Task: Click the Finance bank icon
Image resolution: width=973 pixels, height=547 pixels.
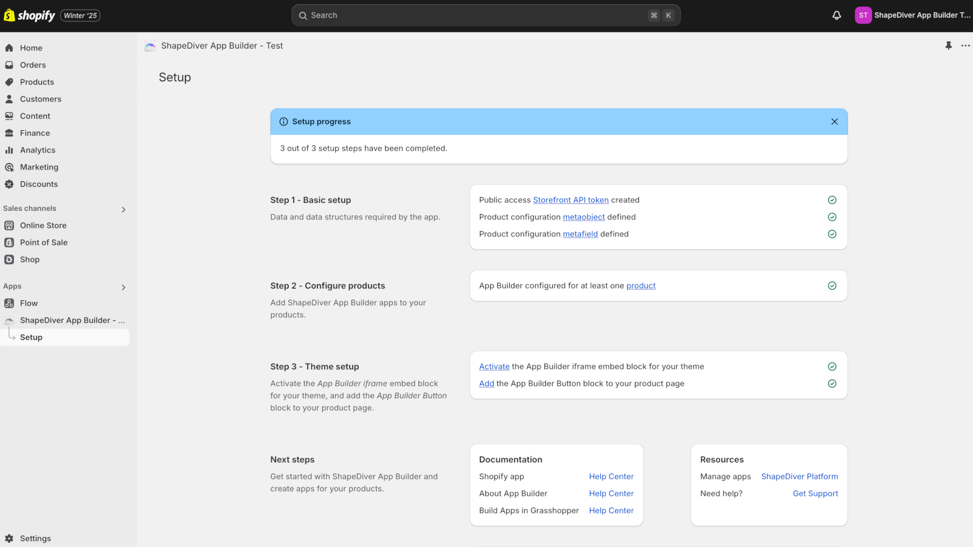Action: point(9,133)
